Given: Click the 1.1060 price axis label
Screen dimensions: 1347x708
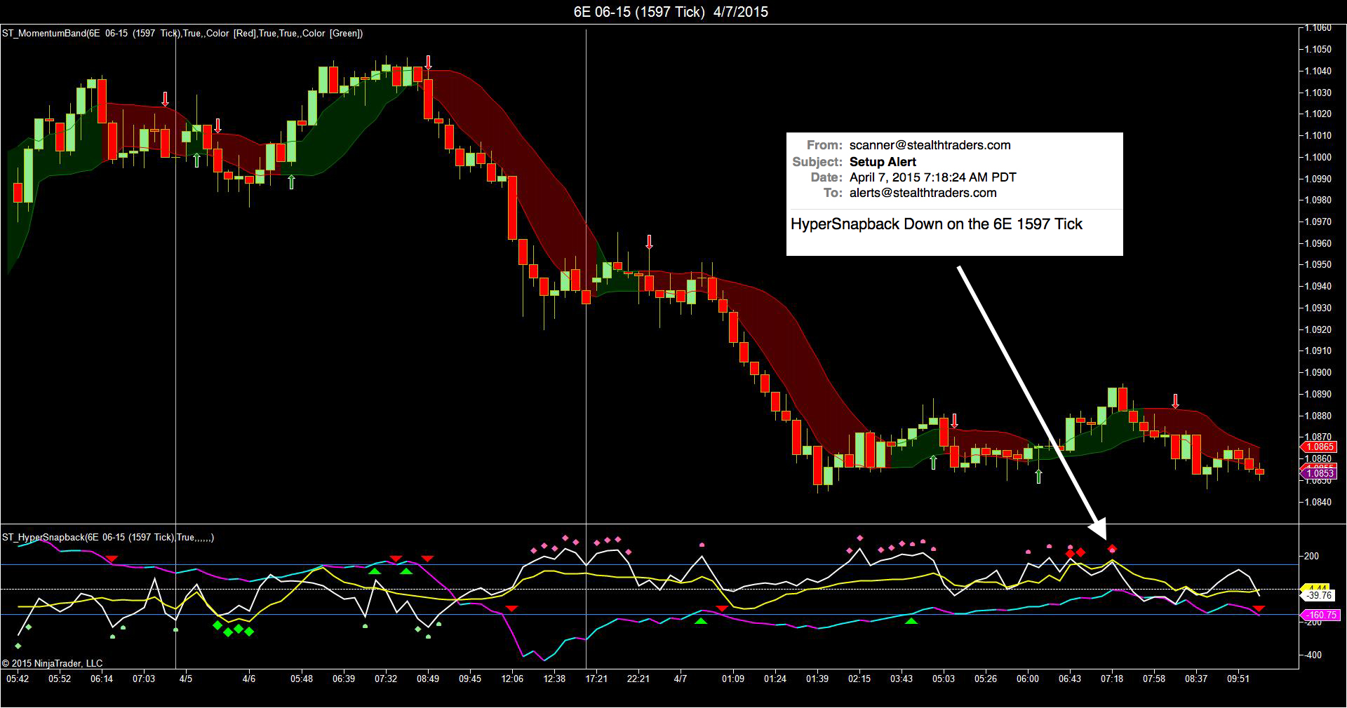Looking at the screenshot, I should (1318, 28).
